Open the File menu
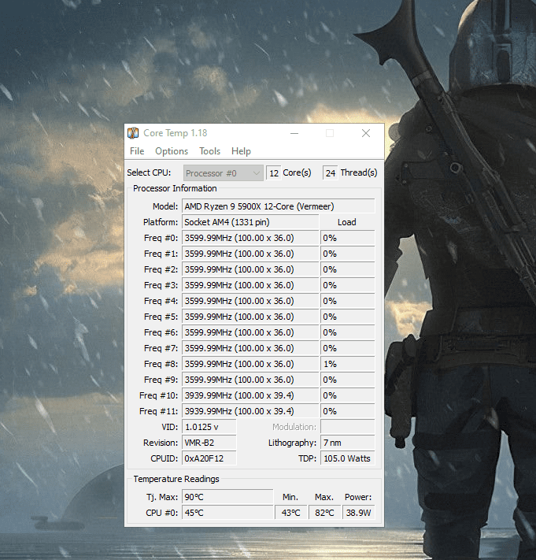The image size is (536, 560). 137,151
